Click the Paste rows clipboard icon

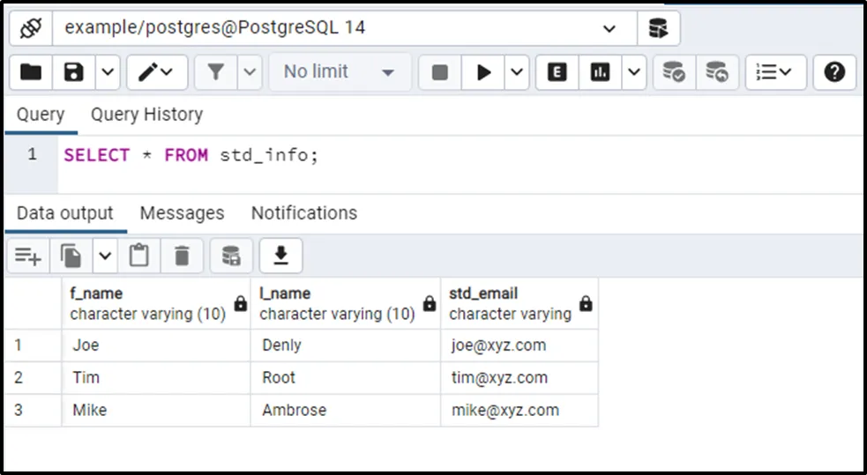pos(138,256)
